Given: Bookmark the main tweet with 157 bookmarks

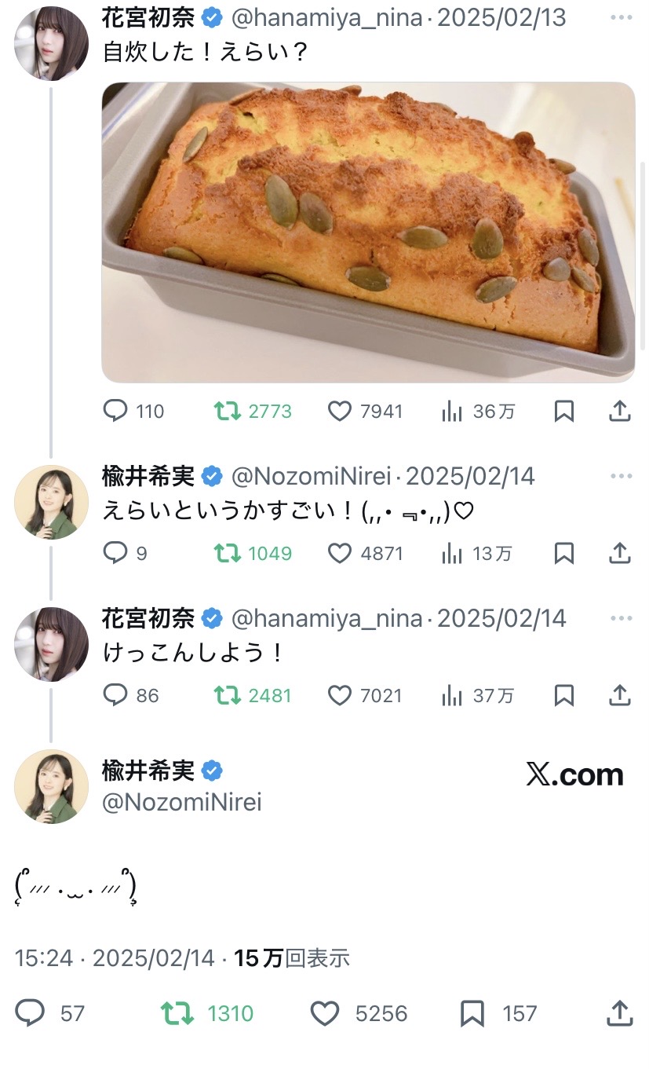Looking at the screenshot, I should 472,1014.
